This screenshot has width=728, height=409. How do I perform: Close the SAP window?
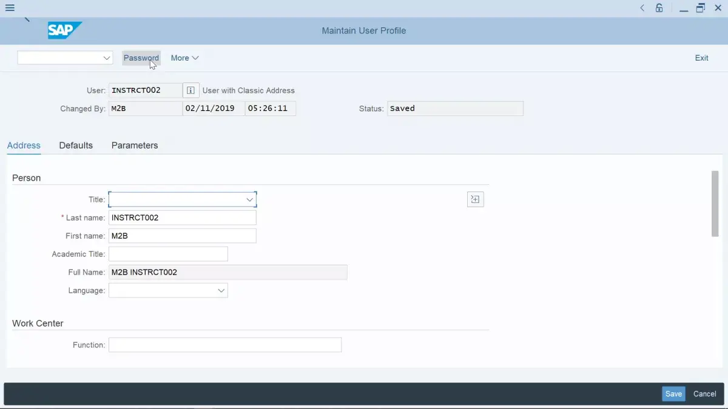(x=718, y=8)
